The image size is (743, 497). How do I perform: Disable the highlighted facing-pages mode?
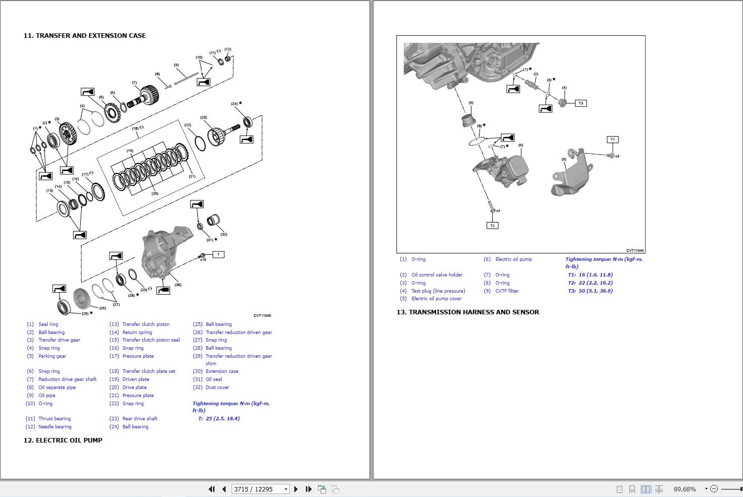click(647, 489)
